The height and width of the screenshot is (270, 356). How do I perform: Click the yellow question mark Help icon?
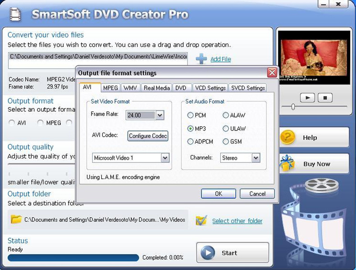coord(288,137)
